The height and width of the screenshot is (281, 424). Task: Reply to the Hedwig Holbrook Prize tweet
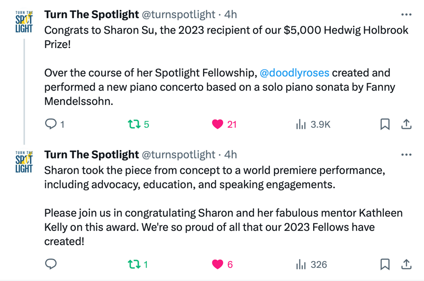click(x=51, y=124)
